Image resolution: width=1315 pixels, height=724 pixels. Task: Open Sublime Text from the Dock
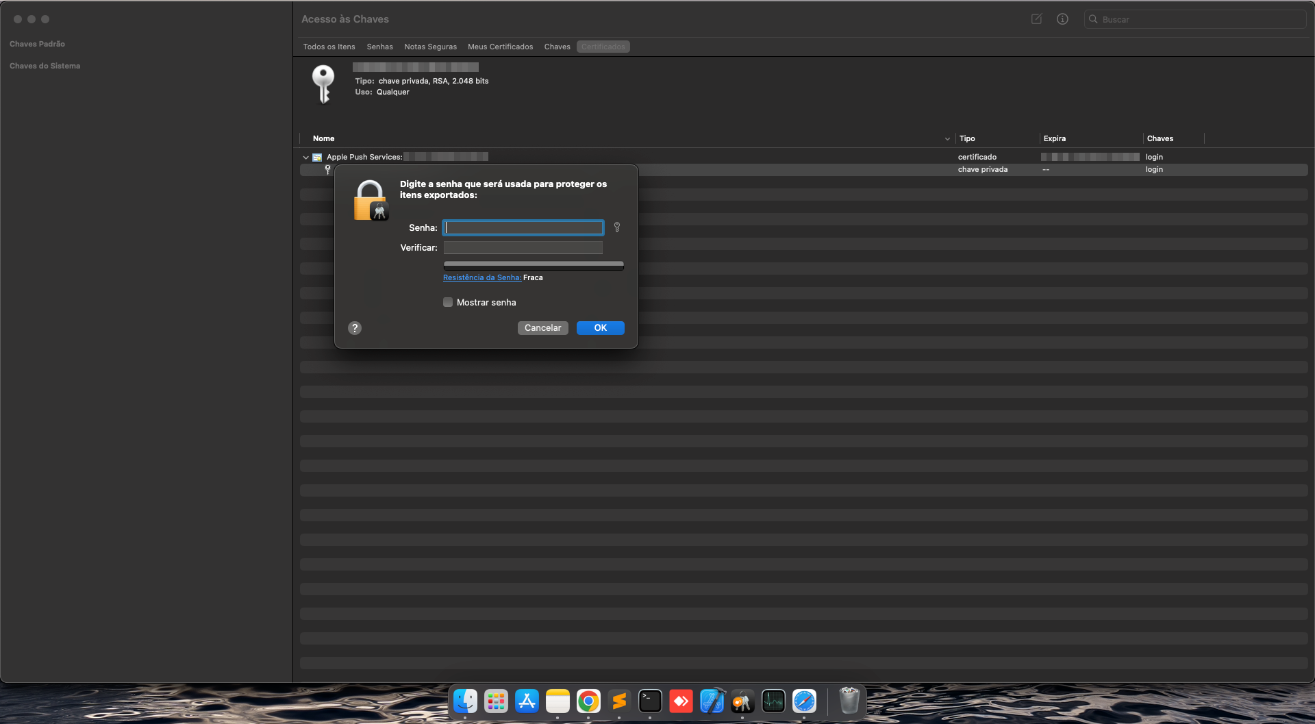point(619,701)
